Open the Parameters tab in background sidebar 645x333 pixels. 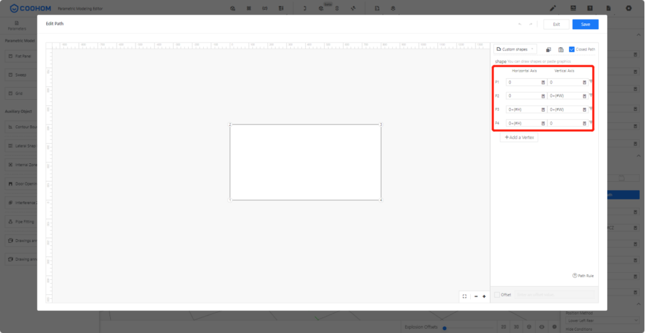click(17, 26)
